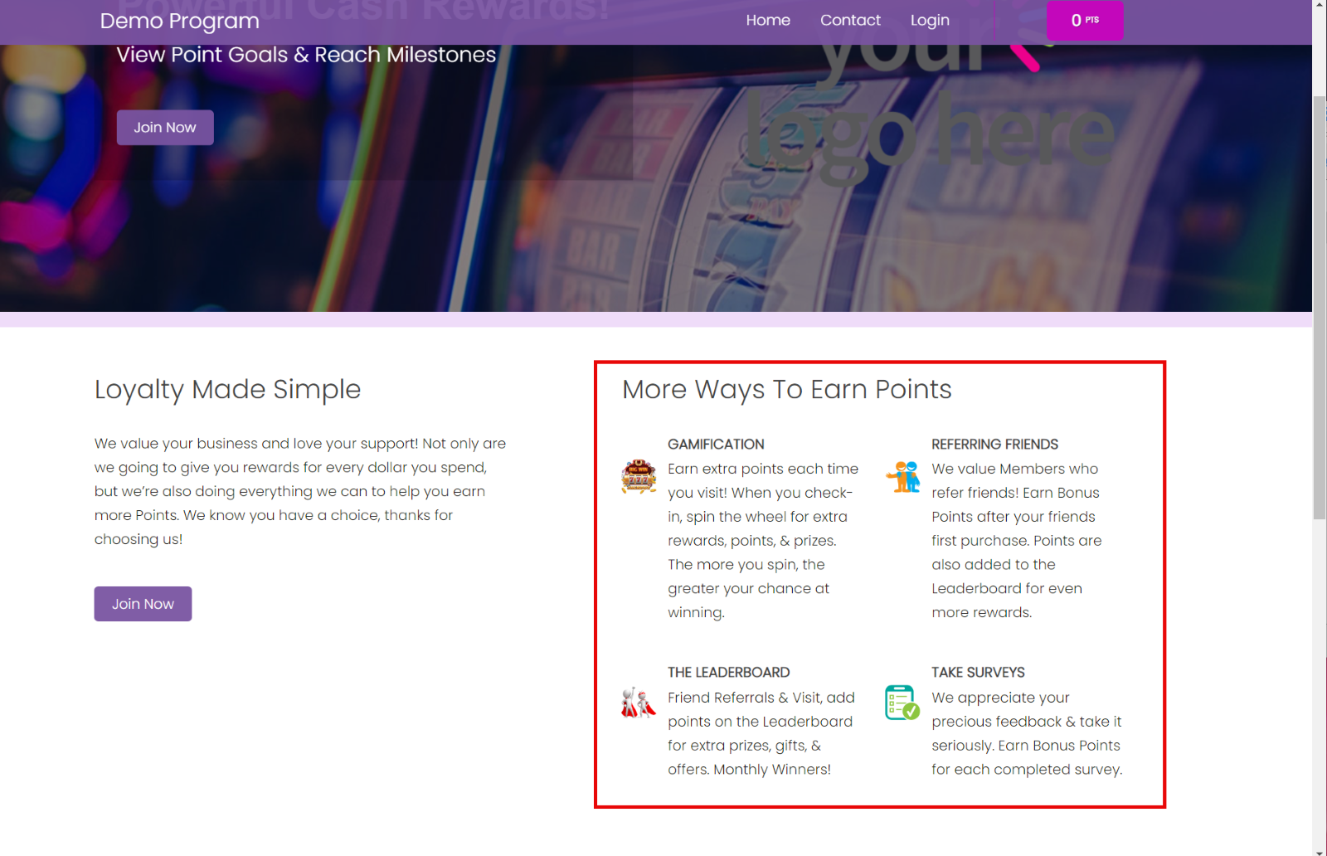Click the Loyalty Made Simple heading
The height and width of the screenshot is (856, 1327).
pyautogui.click(x=227, y=389)
